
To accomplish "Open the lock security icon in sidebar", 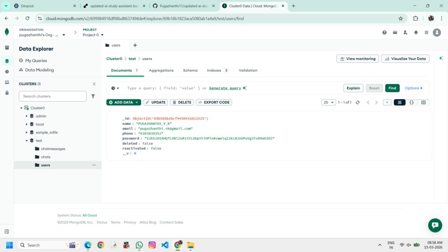I will coord(7,93).
